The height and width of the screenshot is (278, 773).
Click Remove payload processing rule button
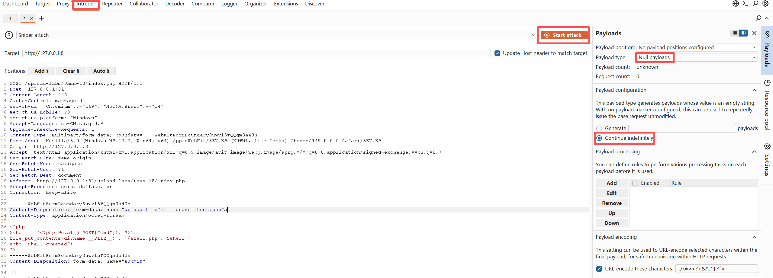point(612,203)
